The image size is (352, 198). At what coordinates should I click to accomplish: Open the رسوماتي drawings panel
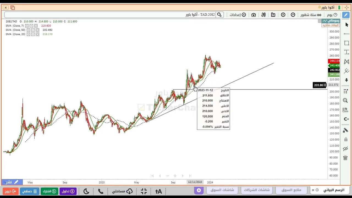(331, 21)
